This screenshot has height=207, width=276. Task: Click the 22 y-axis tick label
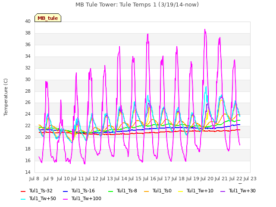[x=28, y=125]
